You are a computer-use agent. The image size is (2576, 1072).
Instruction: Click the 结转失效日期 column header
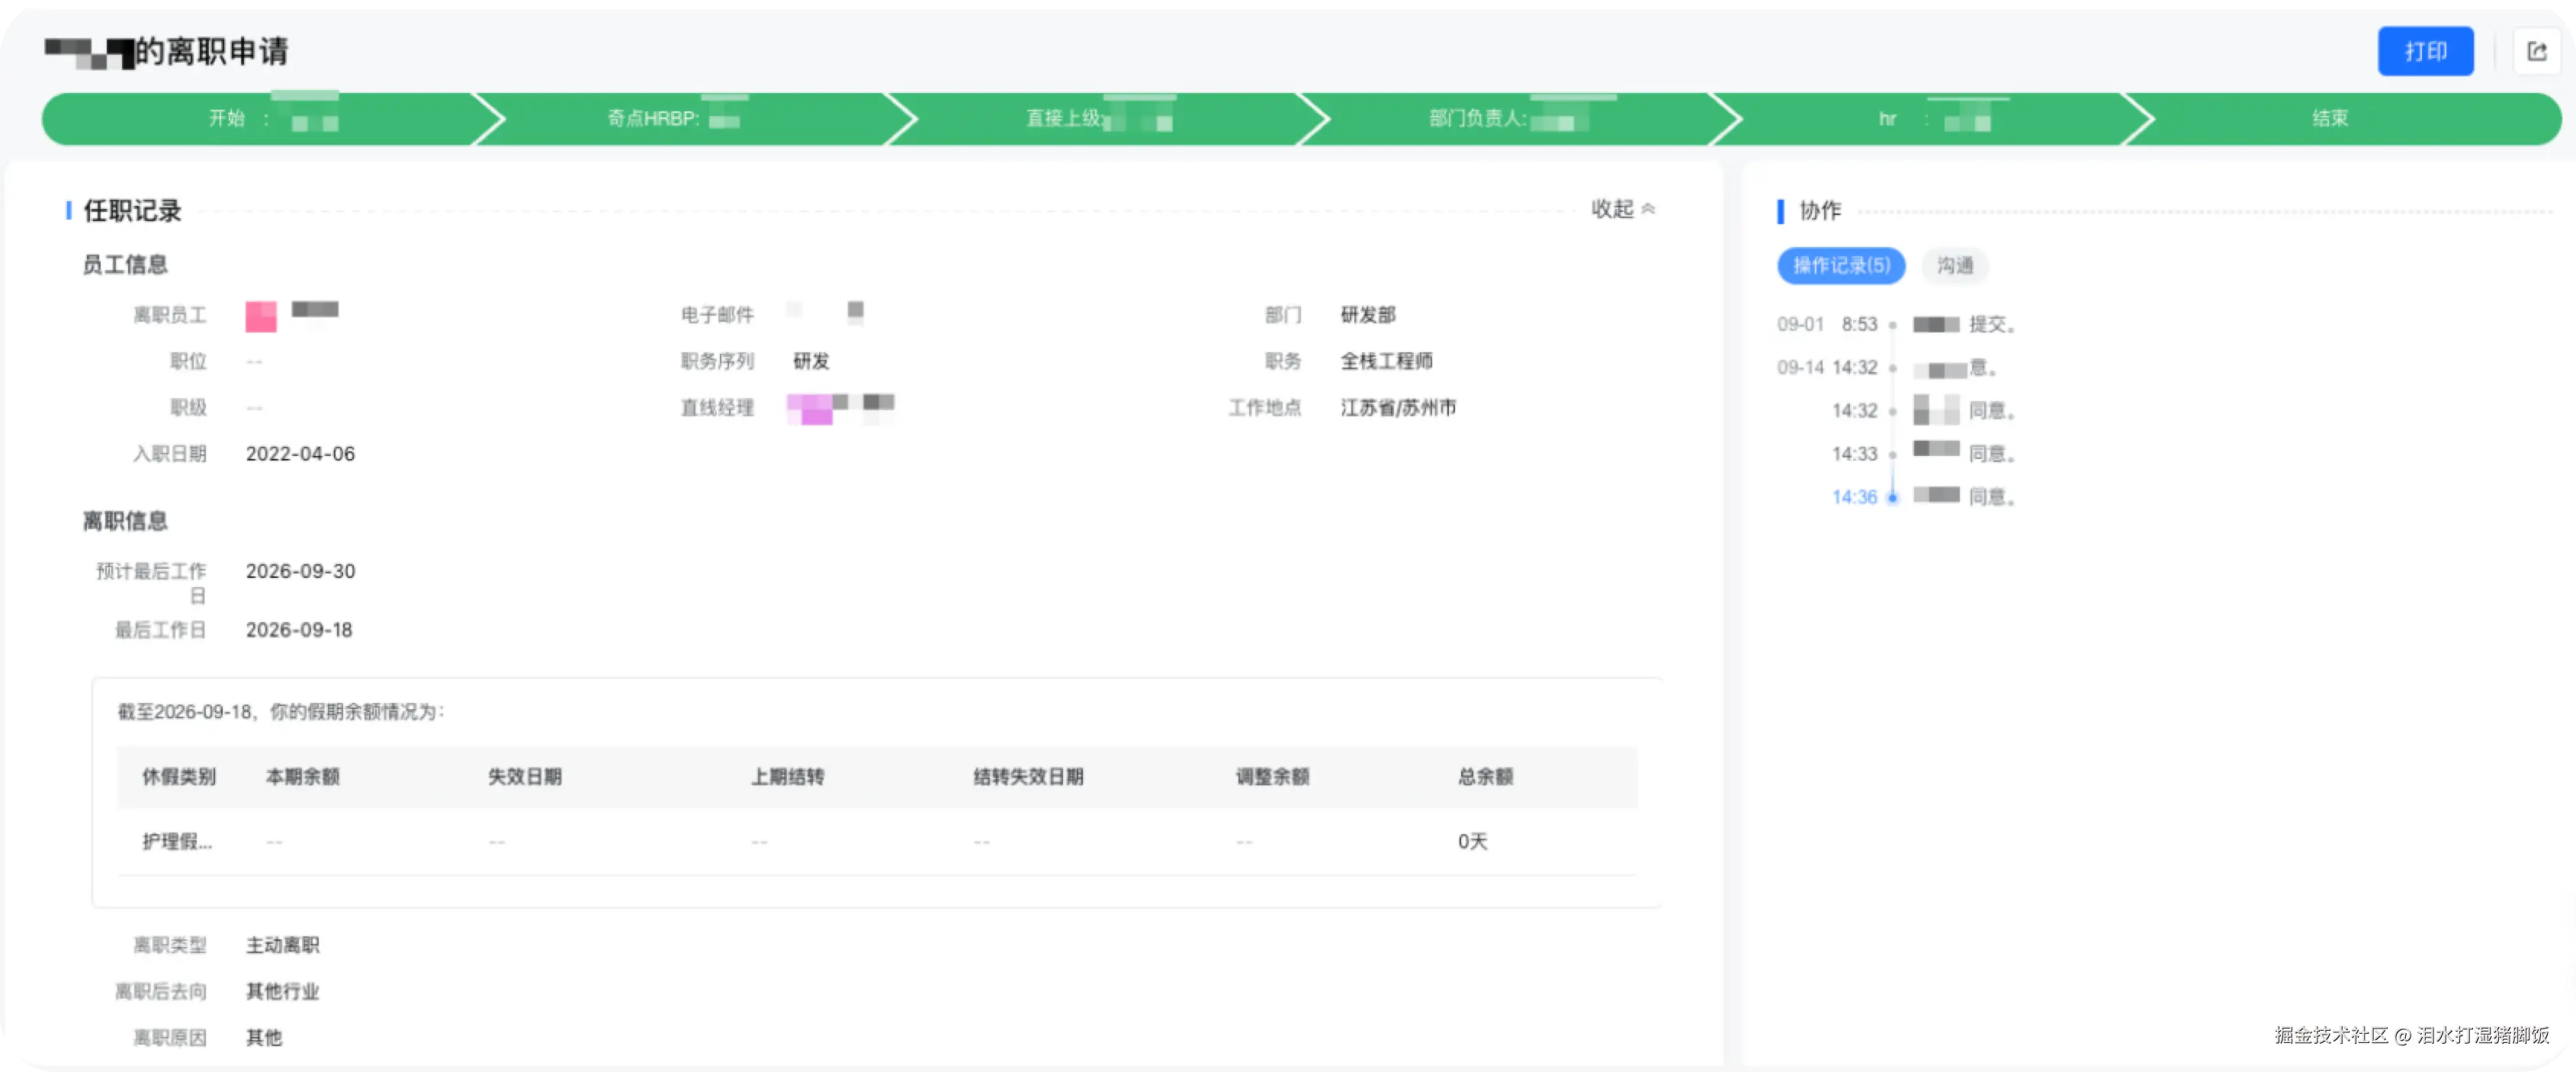[1028, 777]
